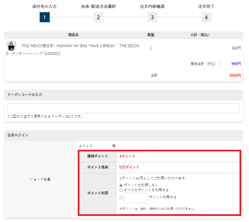The image size is (249, 222).
Task: Click the red 990円 total amount
Action: 235,75
